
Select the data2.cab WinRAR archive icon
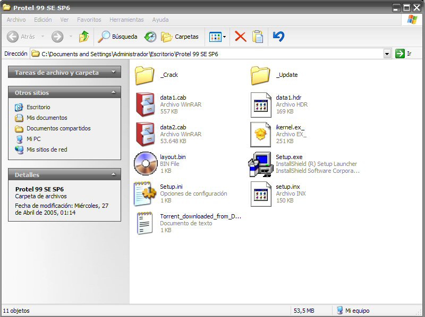[x=145, y=135]
